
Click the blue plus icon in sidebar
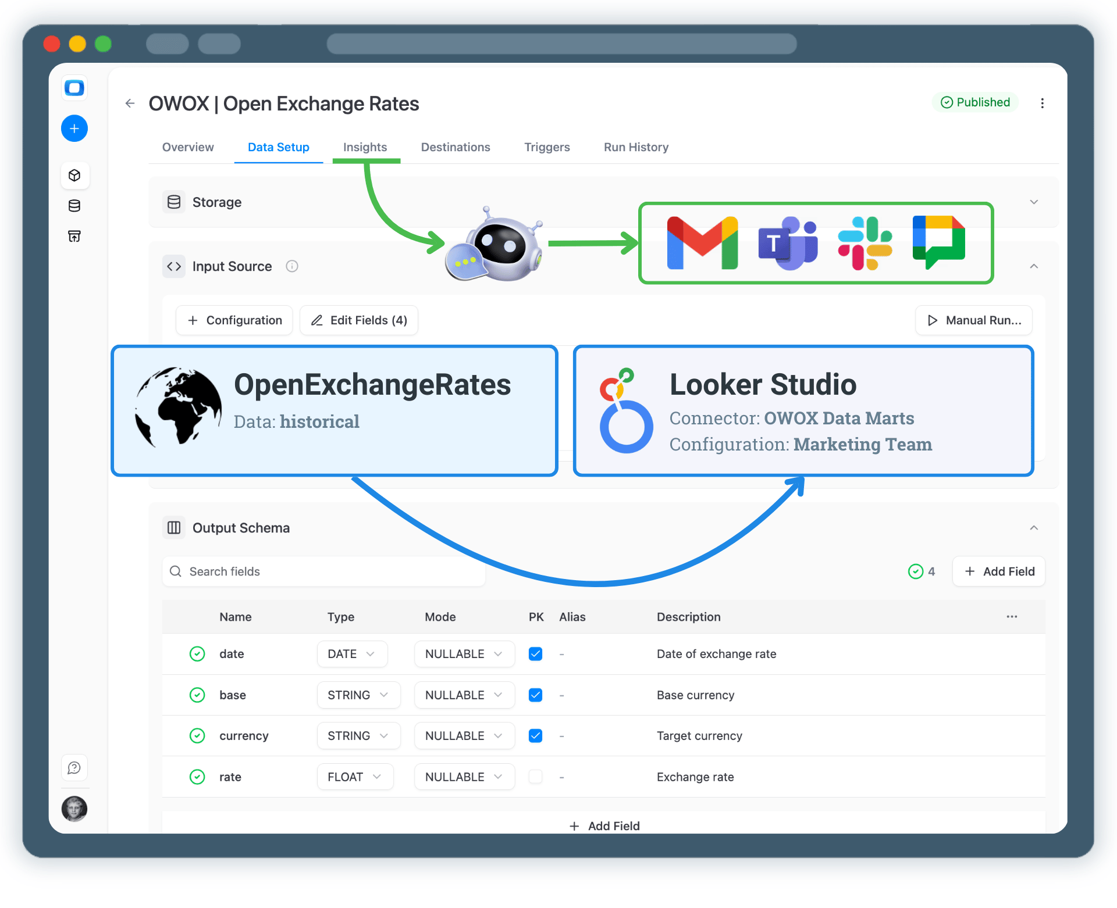(x=74, y=128)
